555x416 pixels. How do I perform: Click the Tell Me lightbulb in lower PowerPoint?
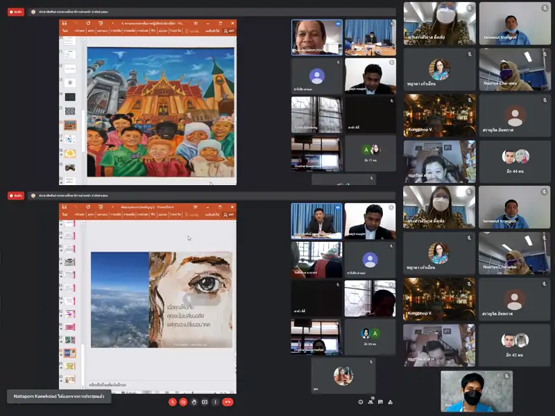[187, 214]
